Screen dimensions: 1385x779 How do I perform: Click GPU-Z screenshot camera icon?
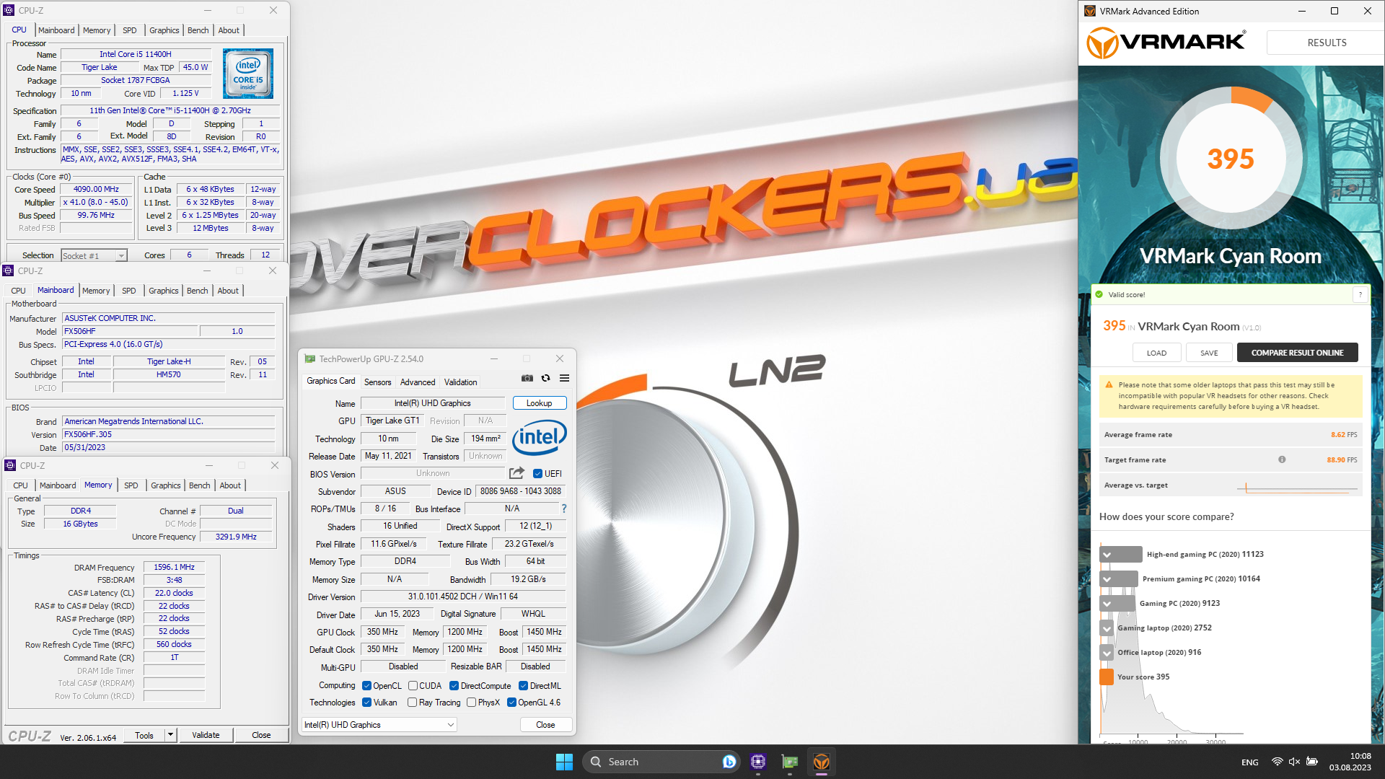click(x=527, y=378)
